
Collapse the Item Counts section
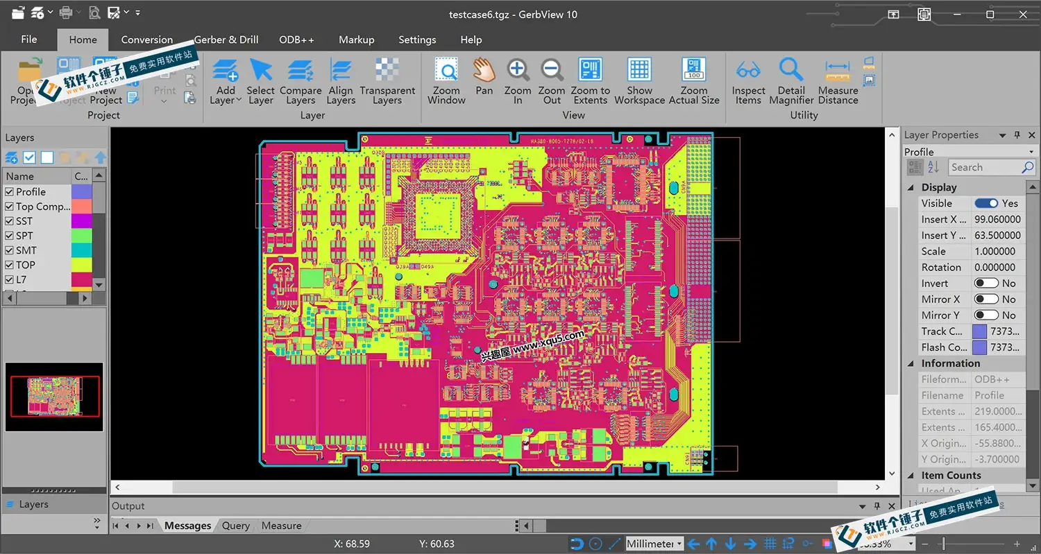tap(911, 476)
